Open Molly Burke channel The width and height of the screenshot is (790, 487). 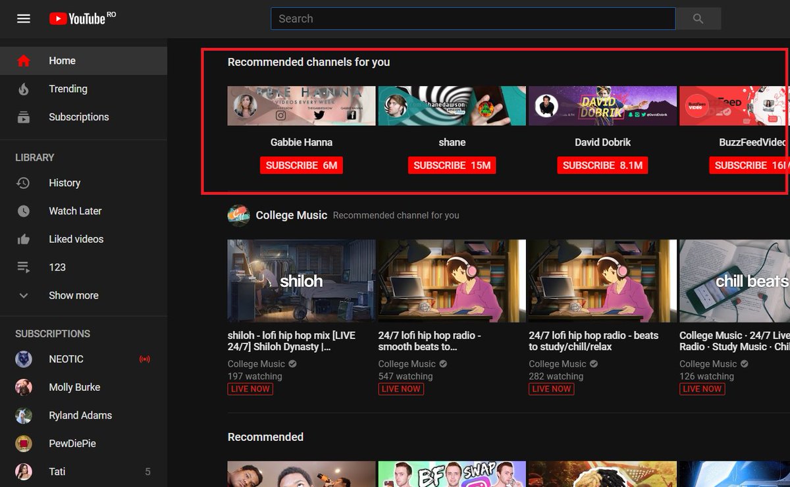click(x=84, y=388)
